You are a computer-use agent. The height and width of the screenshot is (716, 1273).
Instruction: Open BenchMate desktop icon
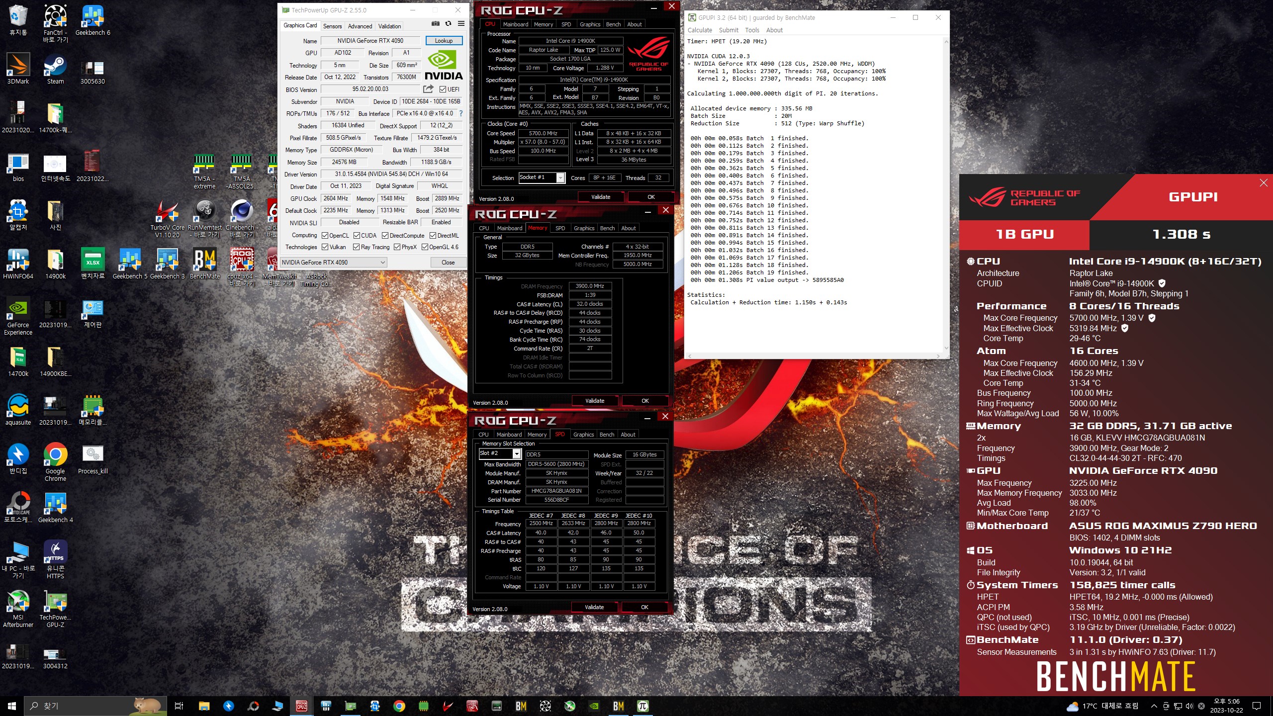pyautogui.click(x=204, y=264)
